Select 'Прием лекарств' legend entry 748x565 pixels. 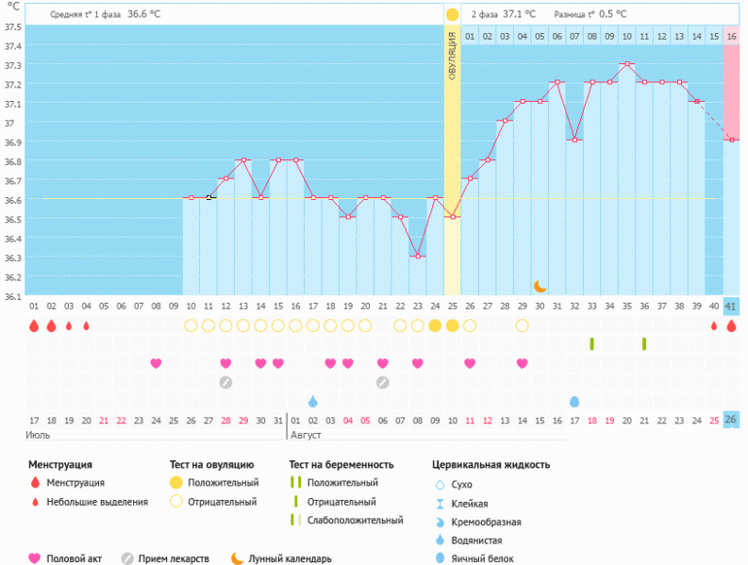click(173, 558)
